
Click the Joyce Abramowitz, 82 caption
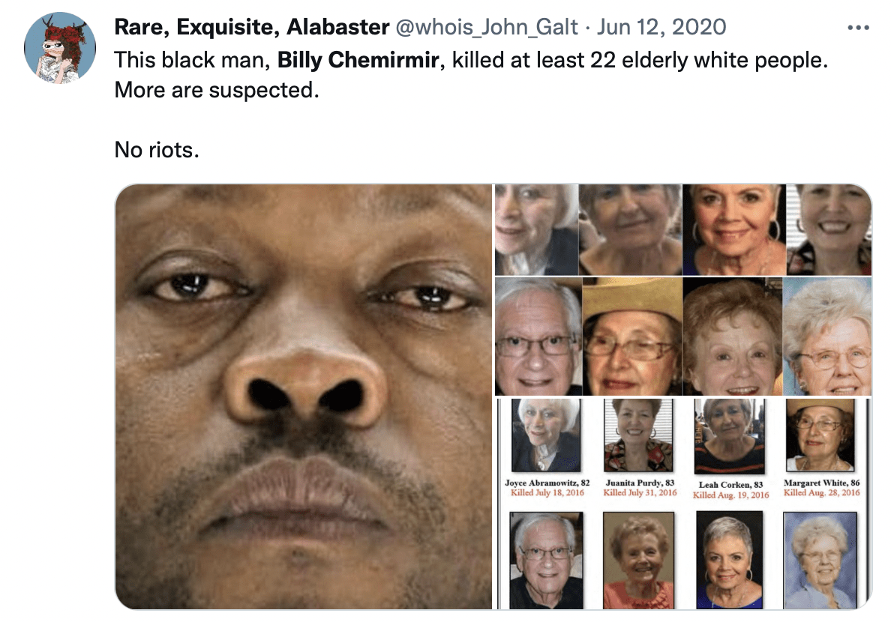coord(547,483)
